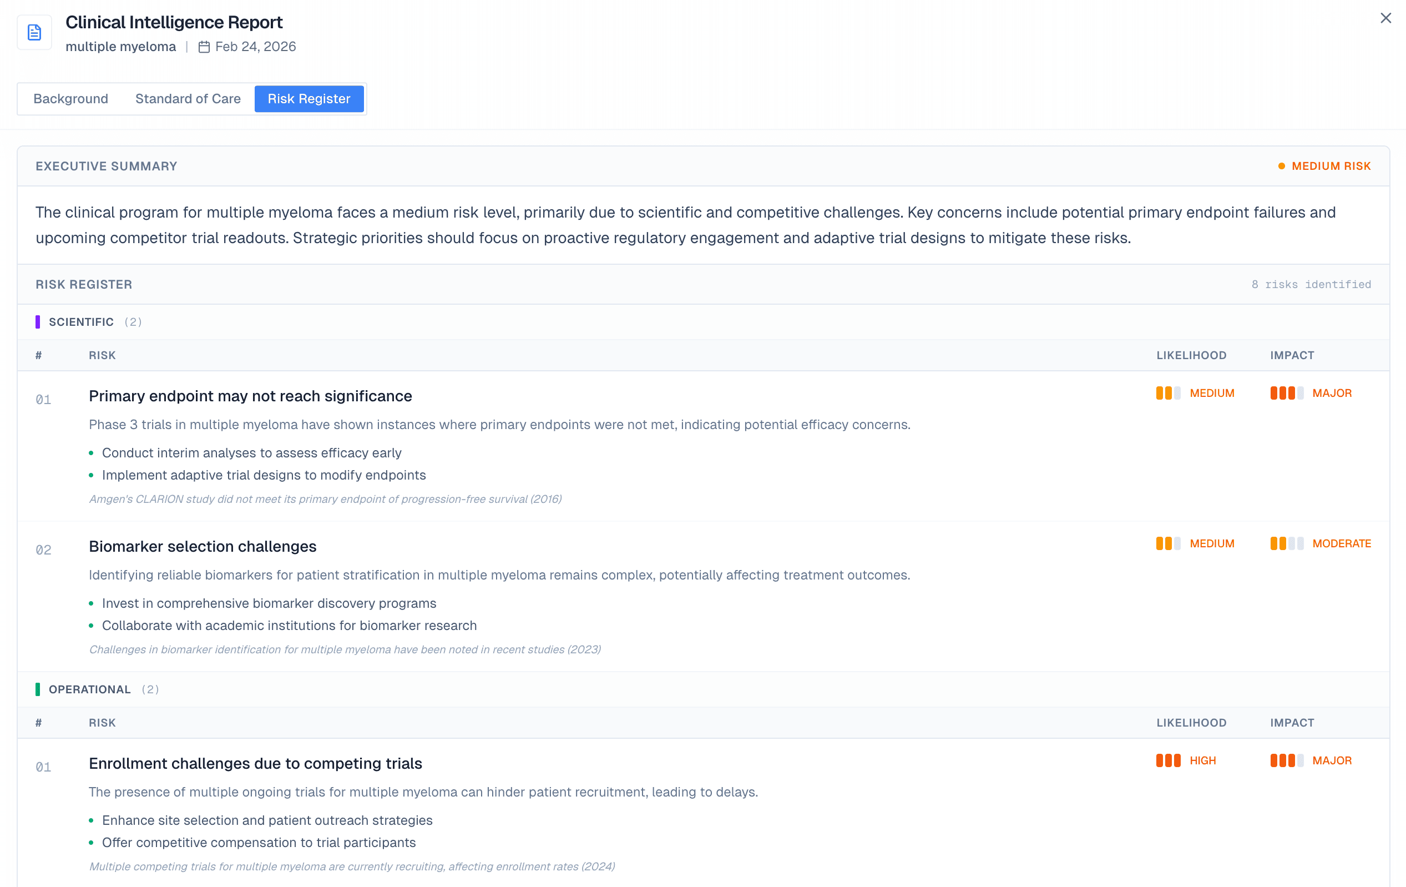Screen dimensions: 1406x887
Task: Click the Executive Summary section header
Action: pos(107,166)
